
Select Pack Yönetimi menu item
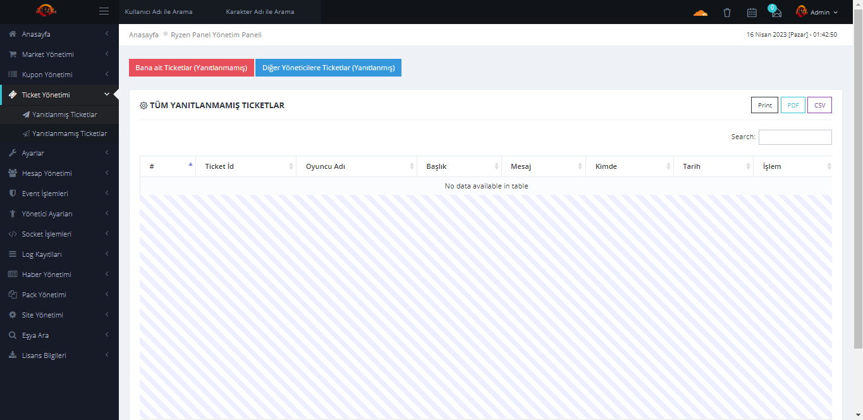[59, 294]
